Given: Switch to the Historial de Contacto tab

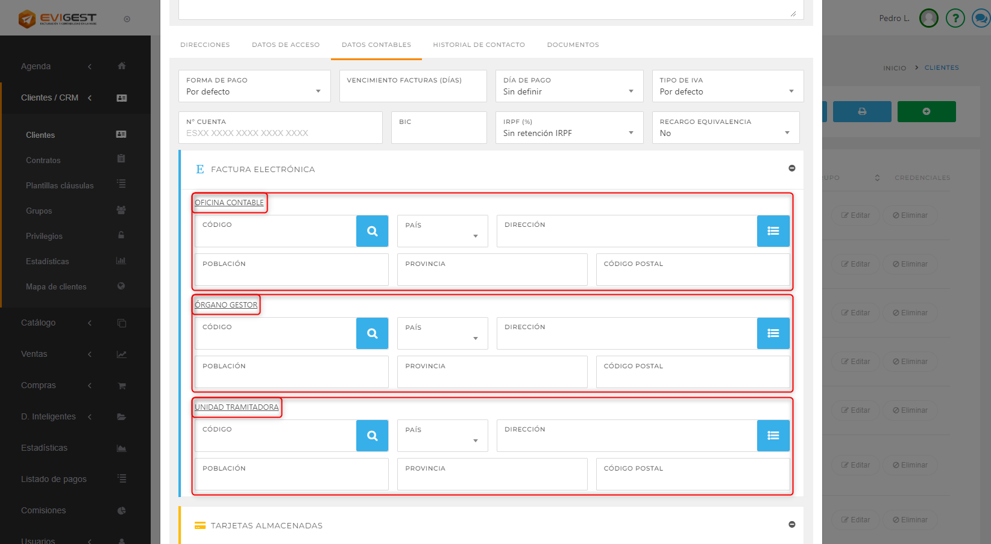Looking at the screenshot, I should coord(479,45).
